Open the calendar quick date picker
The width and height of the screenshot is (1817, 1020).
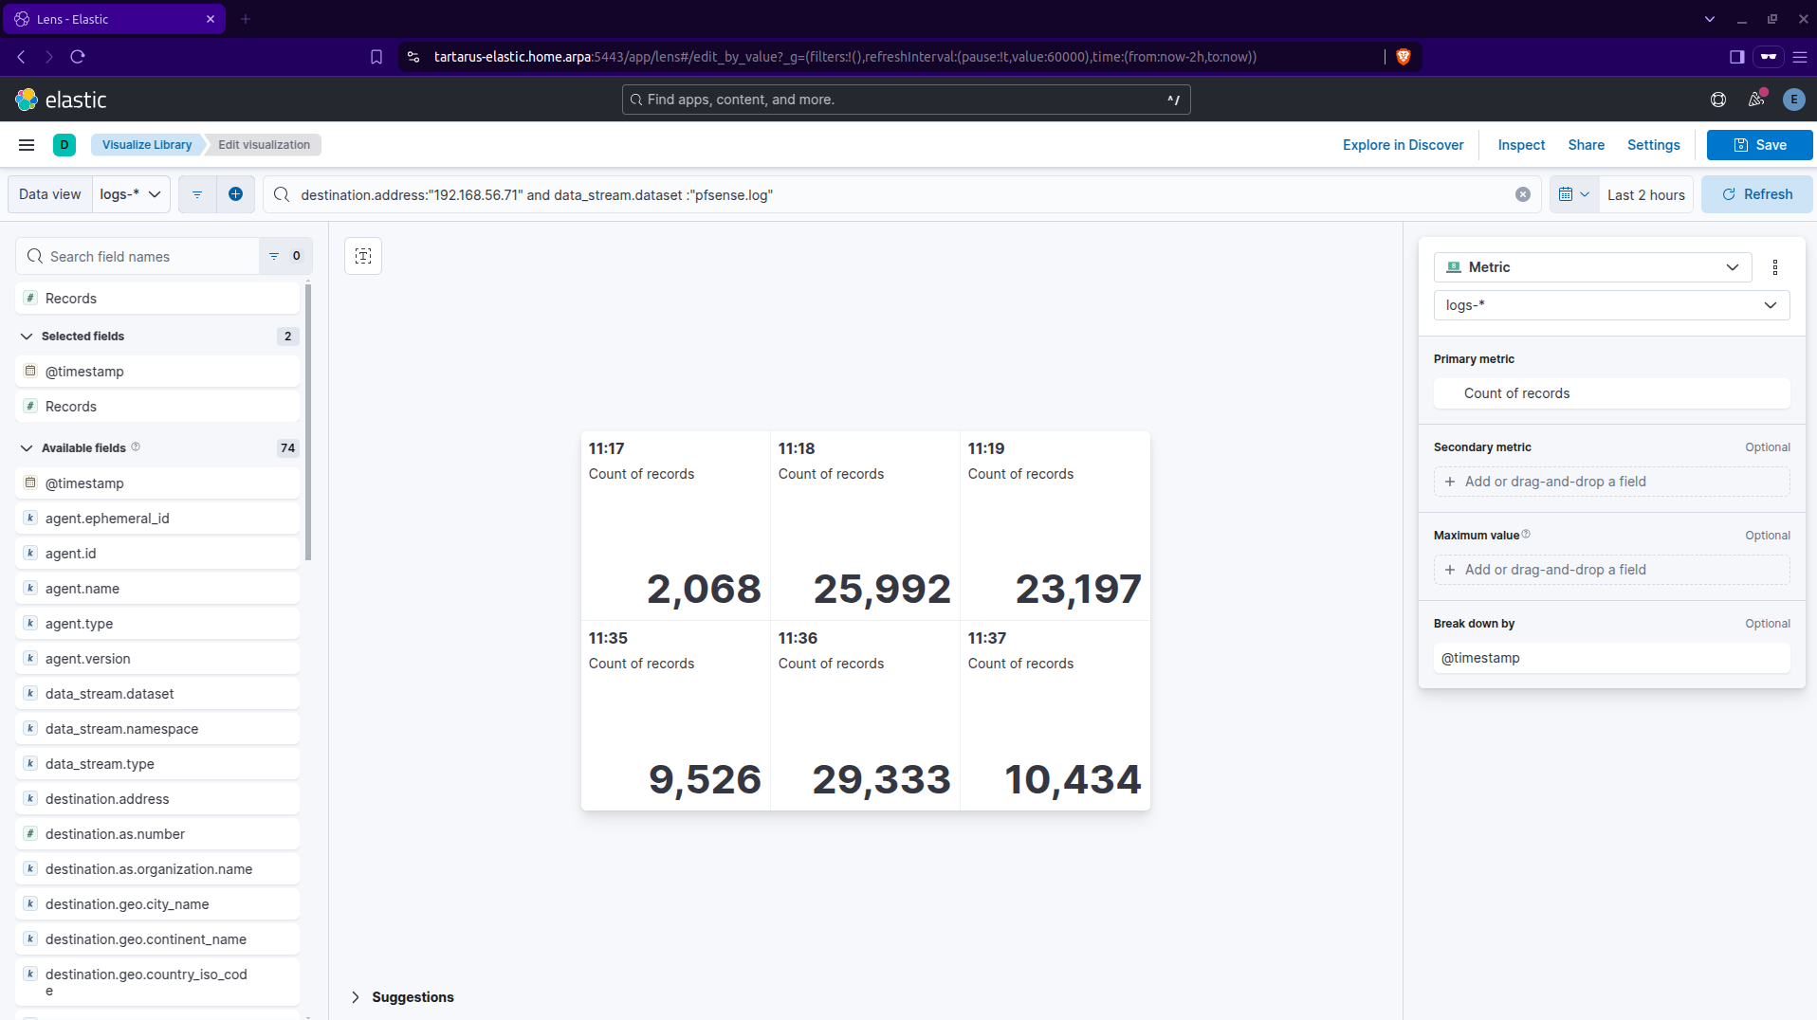(x=1573, y=194)
